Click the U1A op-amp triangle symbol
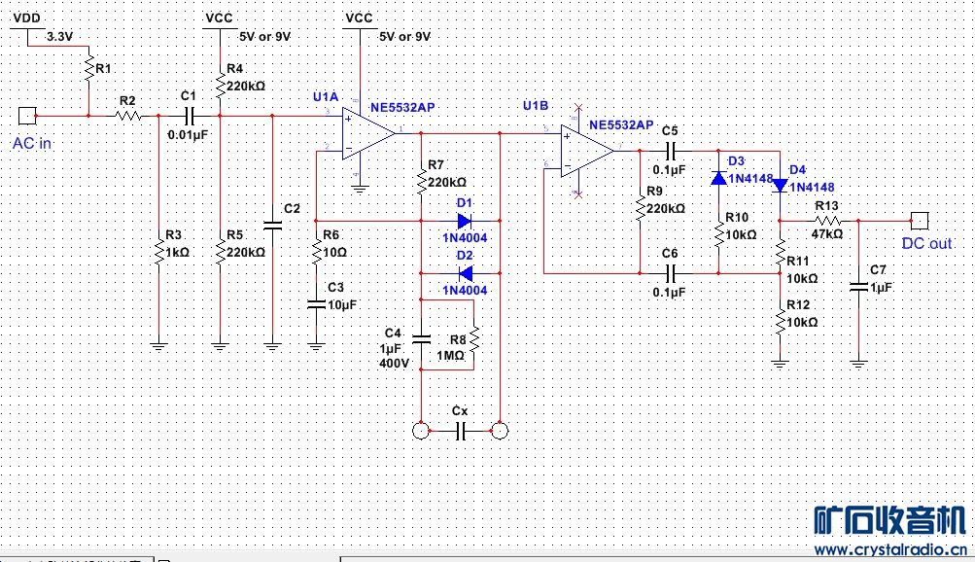The height and width of the screenshot is (562, 975). [368, 133]
